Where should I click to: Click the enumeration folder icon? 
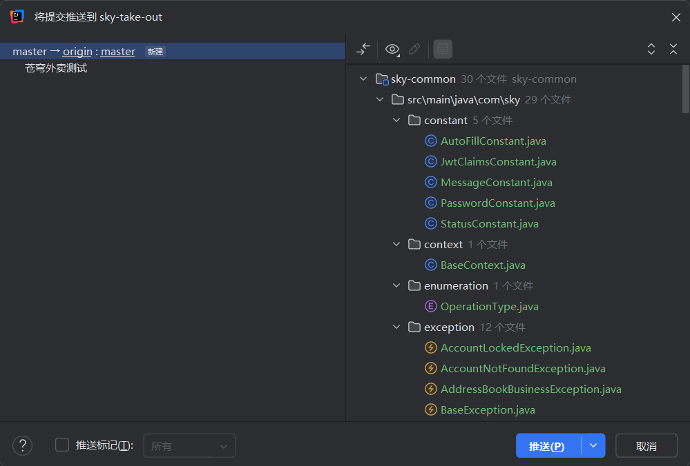pos(414,285)
